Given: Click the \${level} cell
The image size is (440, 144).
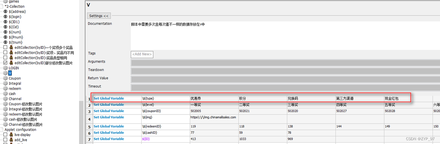Looking at the screenshot, I should (x=165, y=105).
